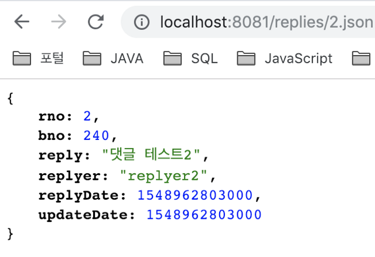Reload the page with refresh icon
Image resolution: width=375 pixels, height=257 pixels.
[96, 22]
